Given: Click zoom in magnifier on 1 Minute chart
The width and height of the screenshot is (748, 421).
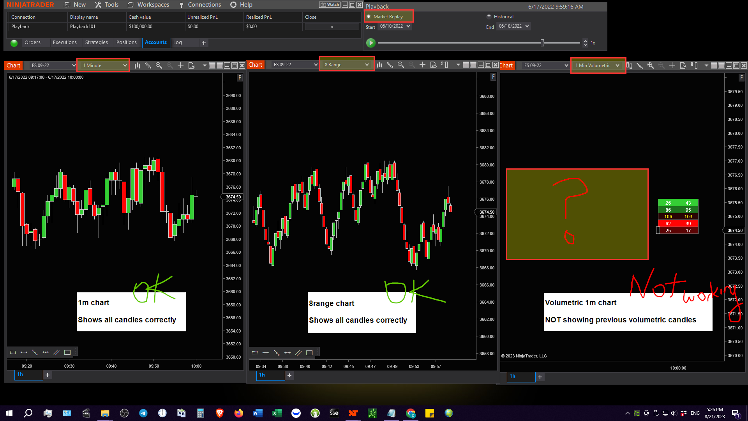Looking at the screenshot, I should click(159, 65).
